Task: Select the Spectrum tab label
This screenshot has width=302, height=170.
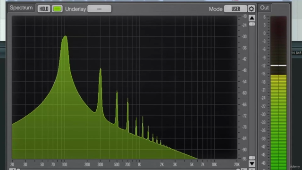Action: coord(21,8)
